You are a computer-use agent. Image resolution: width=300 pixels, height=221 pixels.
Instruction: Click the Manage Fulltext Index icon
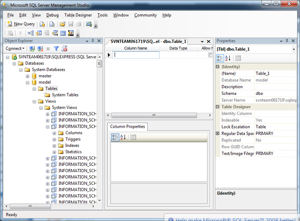(47, 33)
